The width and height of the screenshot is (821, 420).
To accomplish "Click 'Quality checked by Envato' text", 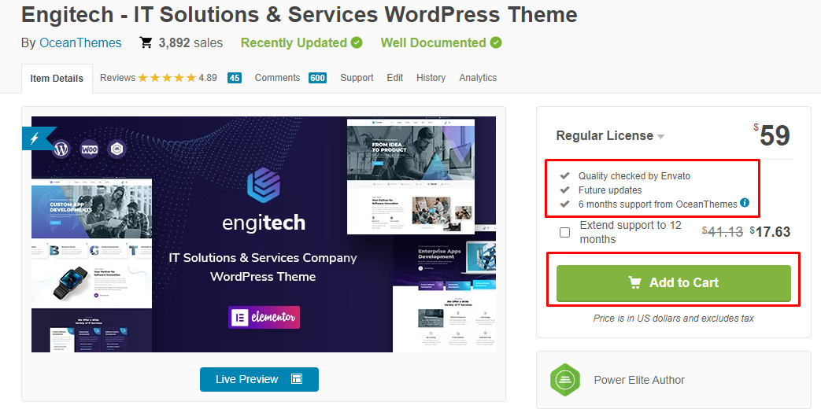I will (634, 175).
